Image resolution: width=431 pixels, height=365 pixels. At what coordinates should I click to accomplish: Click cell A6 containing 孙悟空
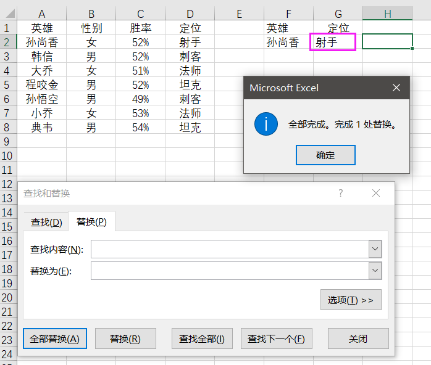tap(41, 99)
